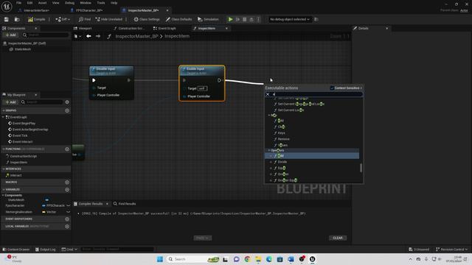Open Class Settings

[x=147, y=19]
